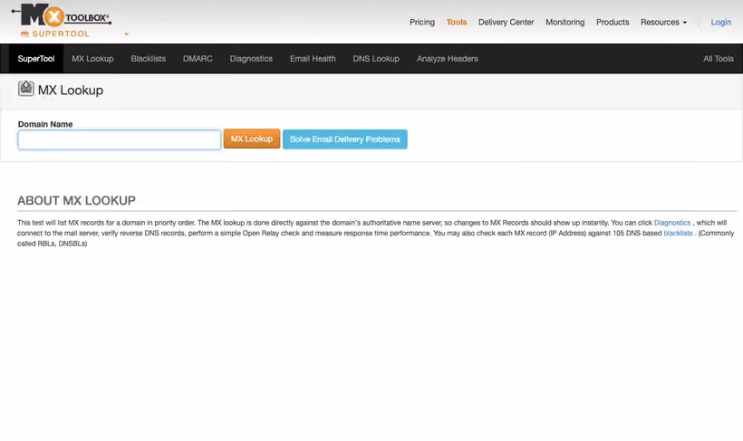Click the ABOUT MX LOOKUP heading
743x441 pixels.
76,200
